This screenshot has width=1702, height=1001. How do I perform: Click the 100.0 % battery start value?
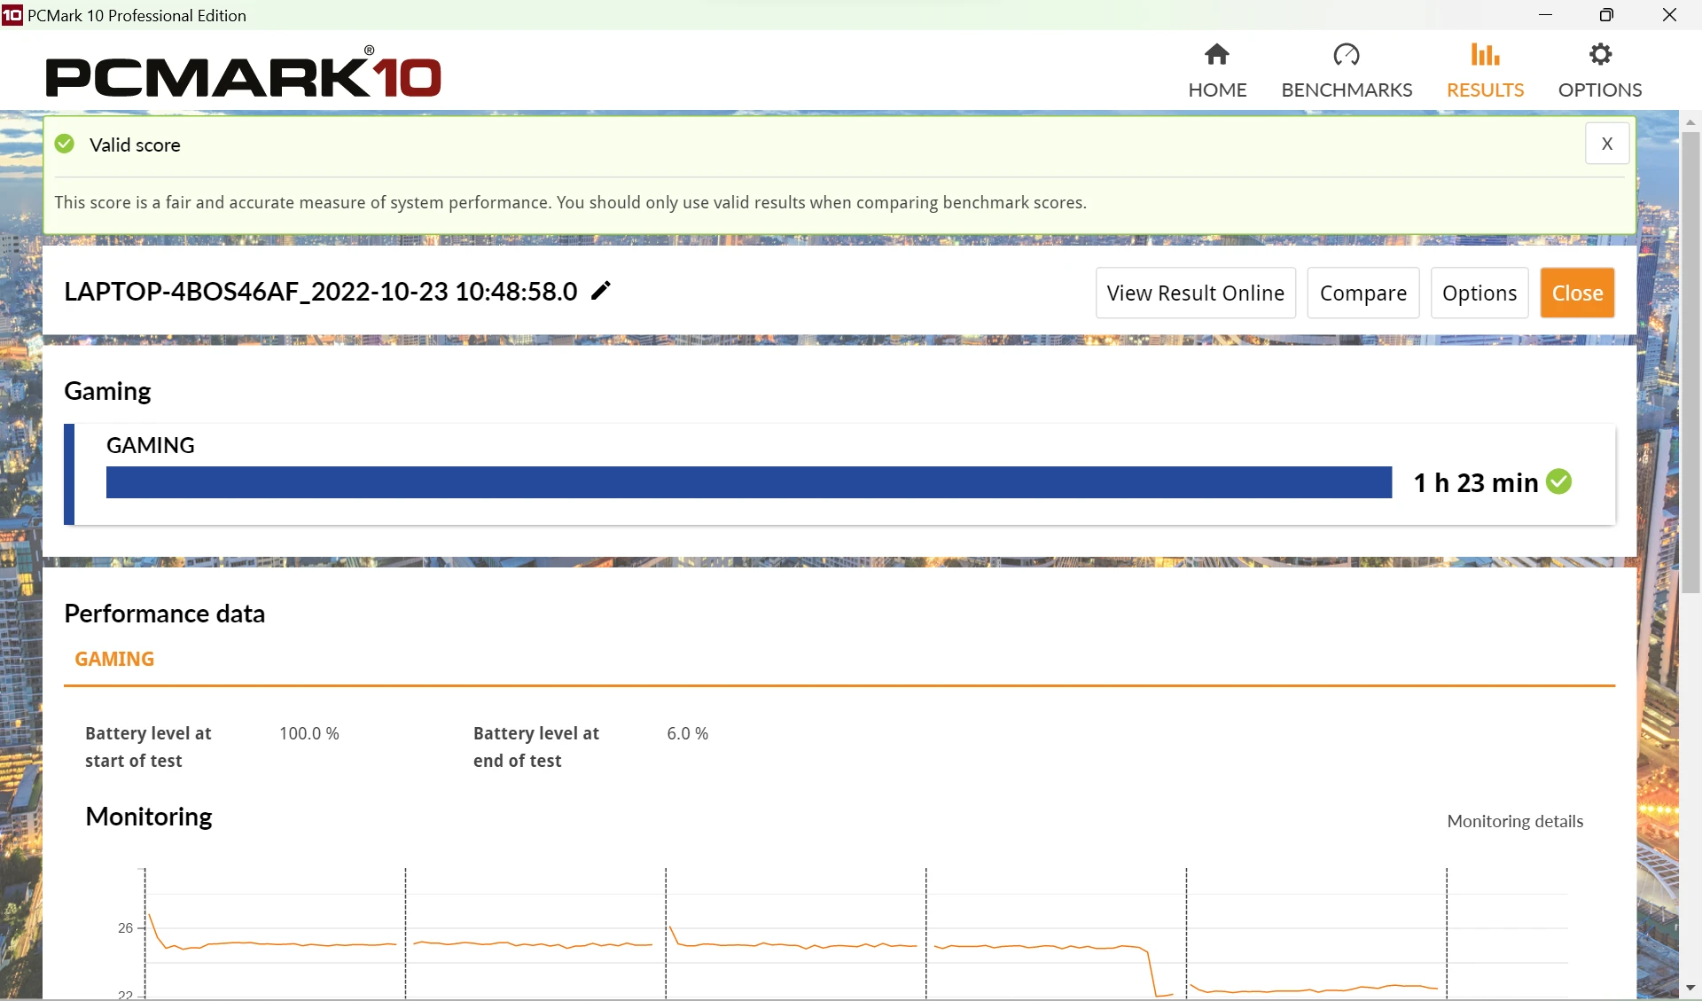pos(309,733)
